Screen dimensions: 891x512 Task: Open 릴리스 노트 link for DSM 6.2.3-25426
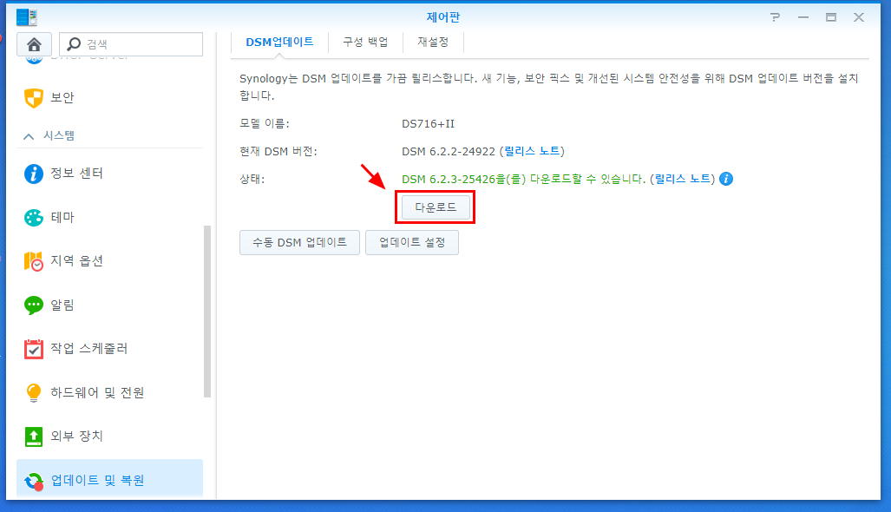pyautogui.click(x=683, y=179)
